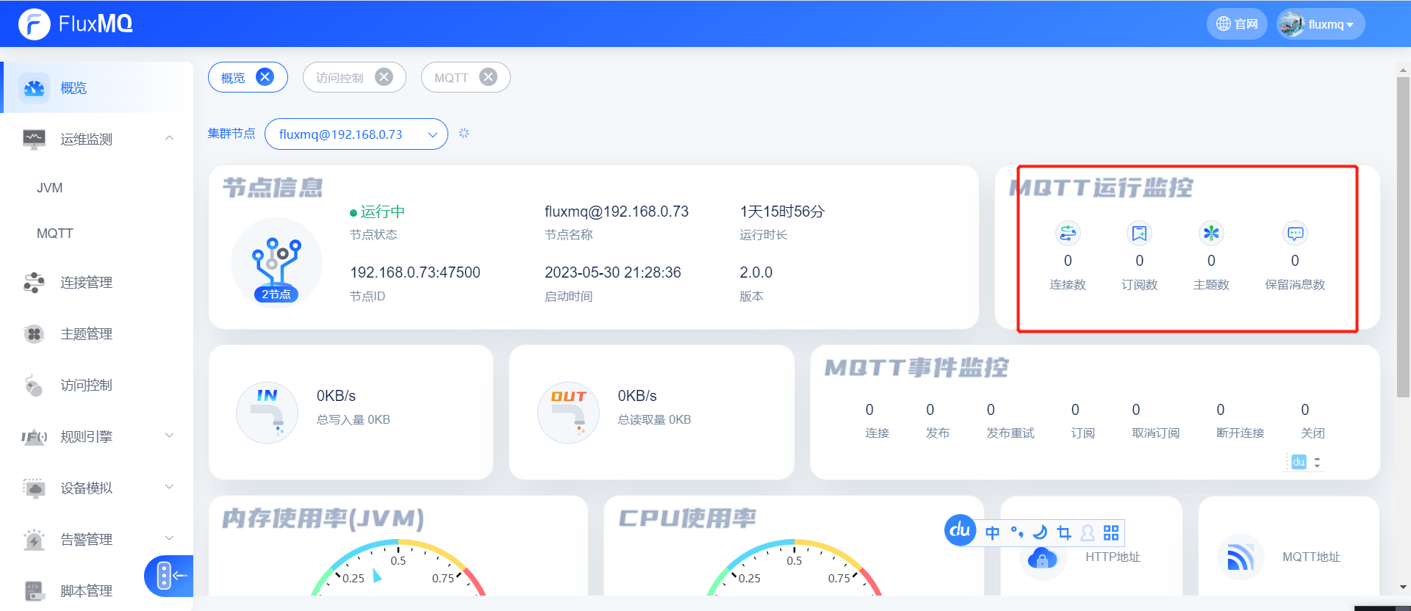Toggle the IME punctuation mode icon
Image resolution: width=1411 pixels, height=611 pixels.
[1016, 532]
